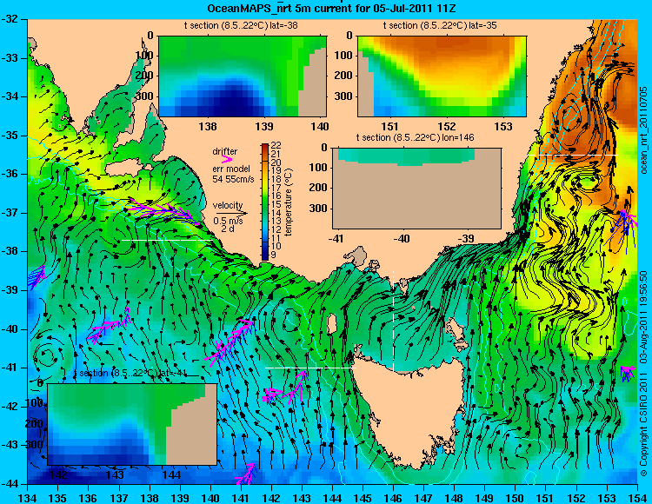Click the '146' longitude axis label
This screenshot has width=652, height=504.
click(x=393, y=498)
